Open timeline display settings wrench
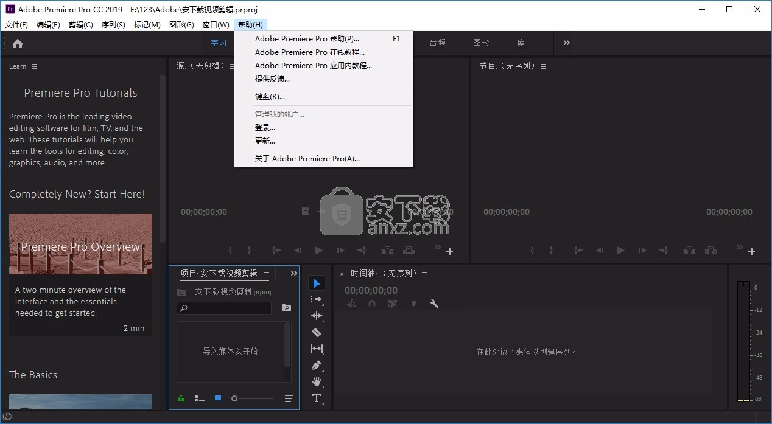Viewport: 772px width, 424px height. [434, 304]
